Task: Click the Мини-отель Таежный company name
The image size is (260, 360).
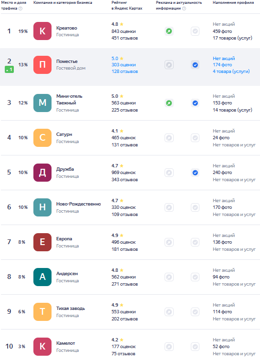Action: 69,99
